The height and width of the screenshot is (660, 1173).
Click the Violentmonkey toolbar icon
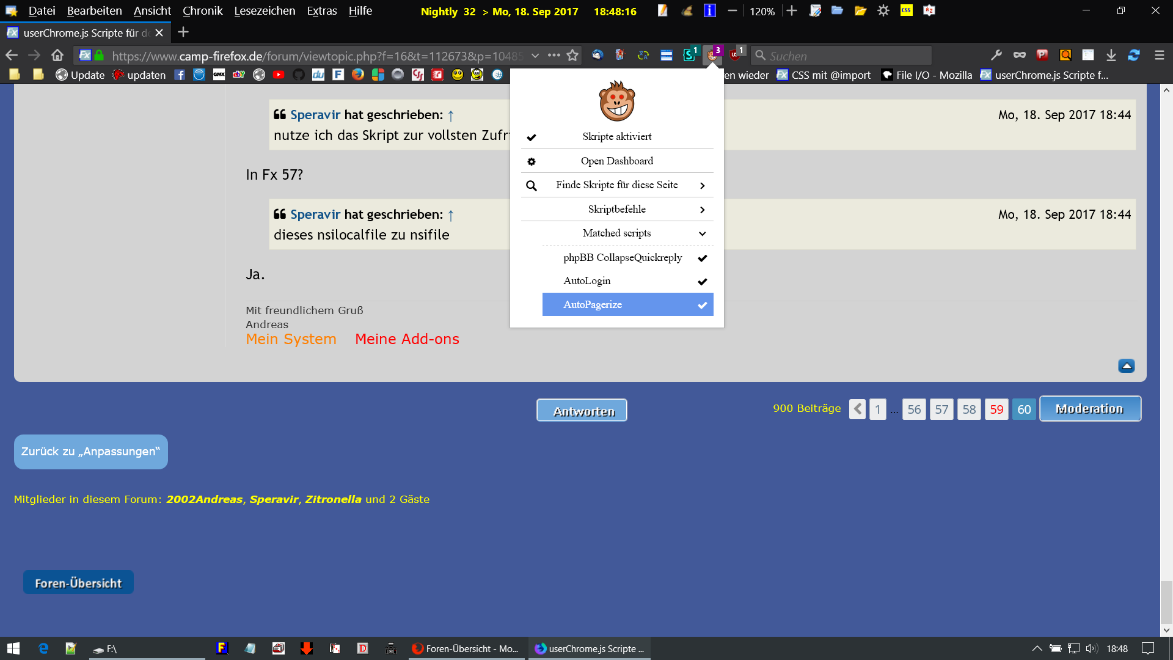click(x=712, y=55)
